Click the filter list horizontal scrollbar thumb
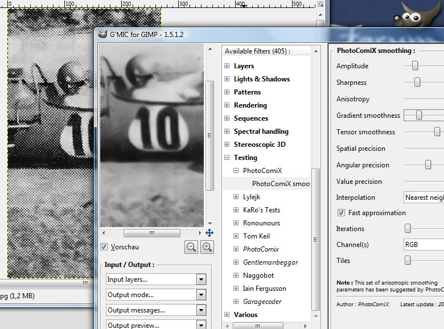This screenshot has height=329, width=444. click(258, 326)
